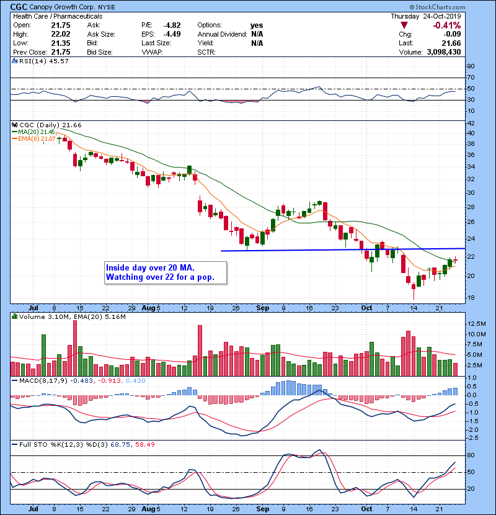Click the Options value yes

(257, 25)
